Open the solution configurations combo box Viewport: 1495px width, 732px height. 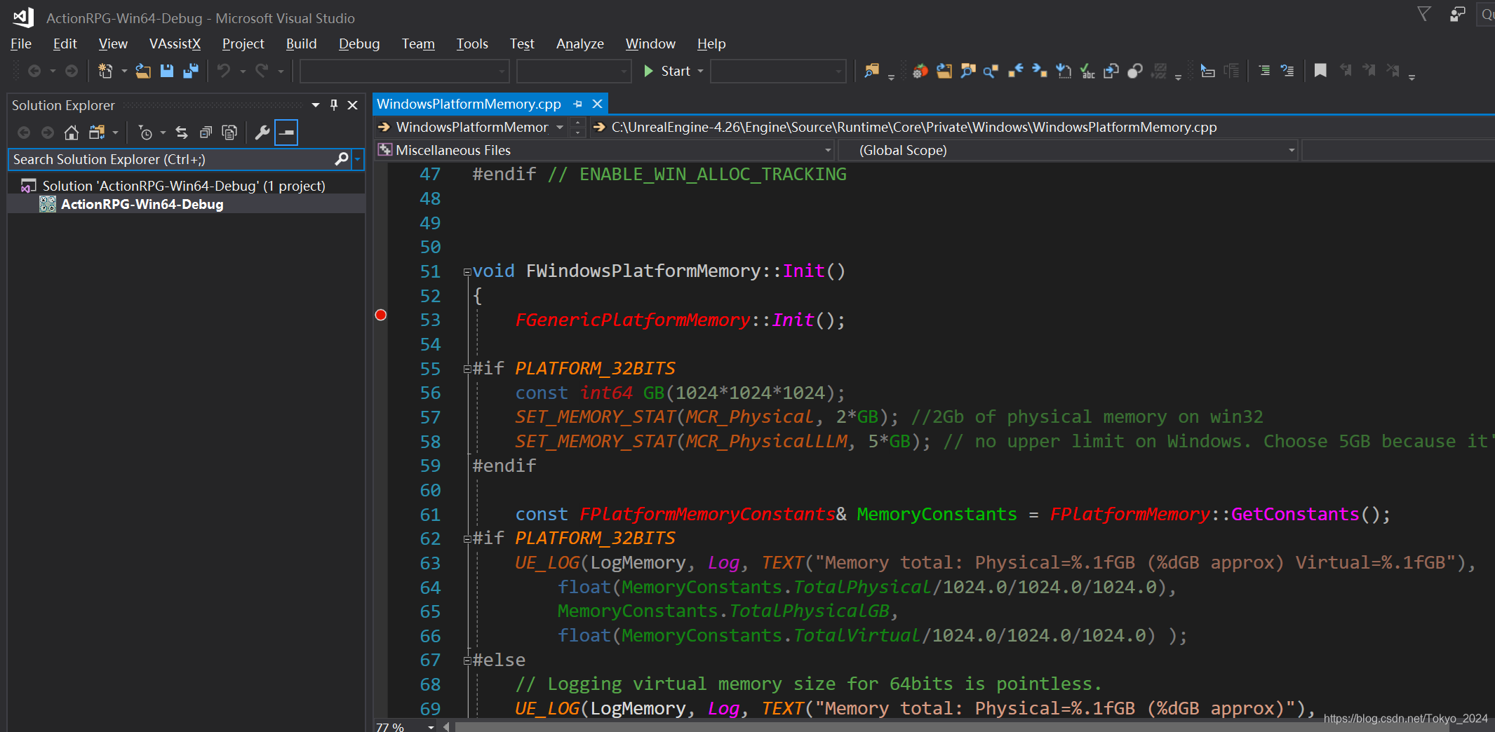(x=404, y=71)
